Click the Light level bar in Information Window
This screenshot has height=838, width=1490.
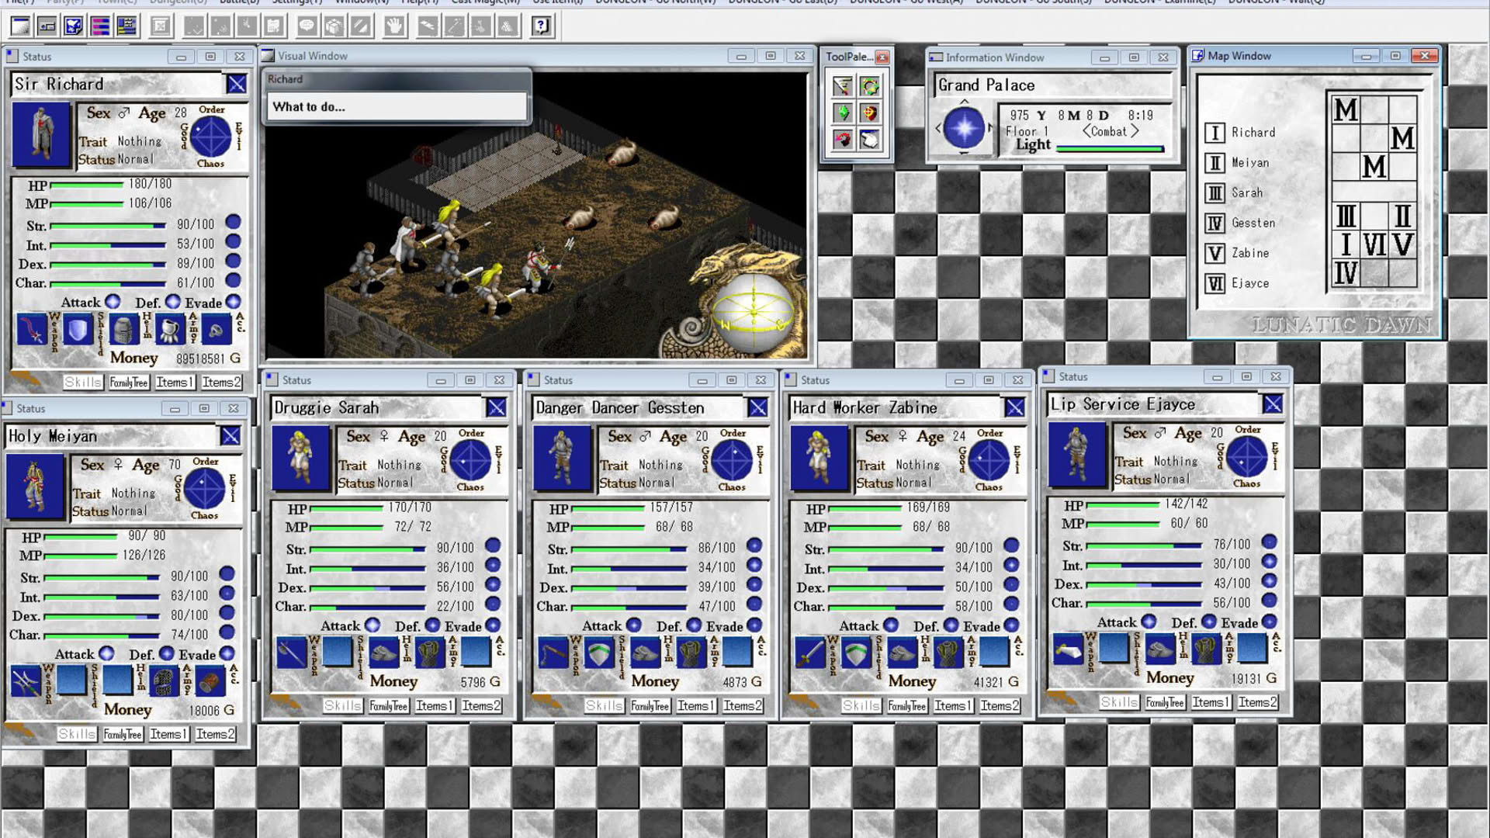pyautogui.click(x=1110, y=148)
